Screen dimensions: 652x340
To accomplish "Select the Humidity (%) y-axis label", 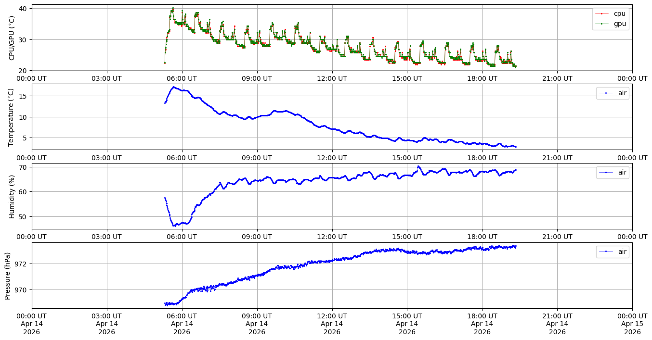I will pyautogui.click(x=12, y=196).
